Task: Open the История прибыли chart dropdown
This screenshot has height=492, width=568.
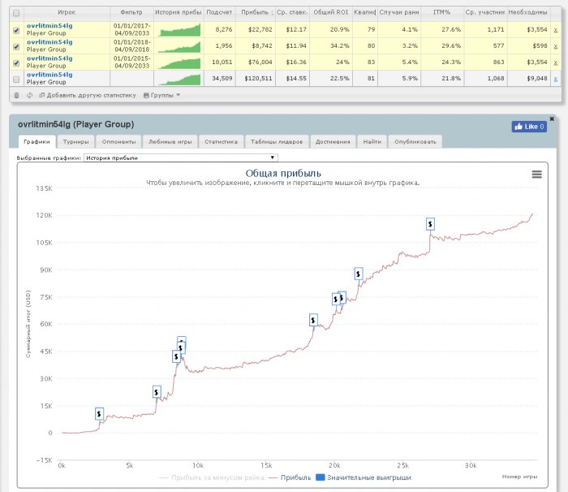Action: pyautogui.click(x=180, y=158)
